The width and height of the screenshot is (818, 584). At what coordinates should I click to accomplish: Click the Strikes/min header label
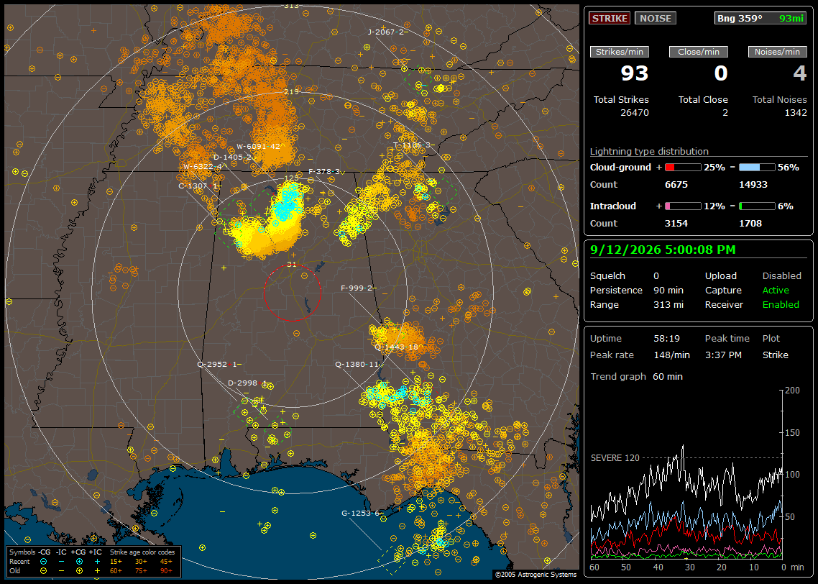click(x=619, y=52)
